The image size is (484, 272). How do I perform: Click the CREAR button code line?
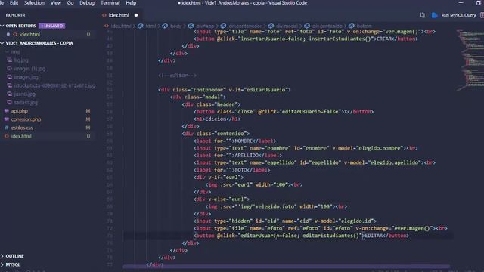point(306,39)
